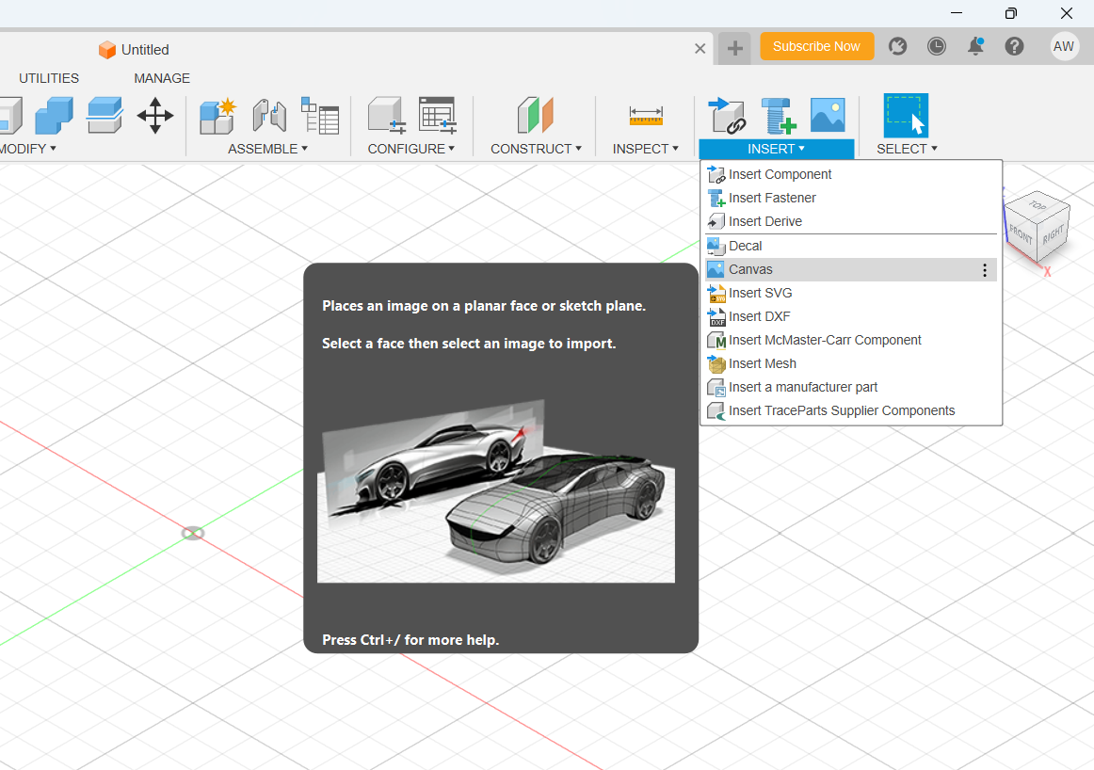1094x770 pixels.
Task: Open the Measure tool
Action: (x=645, y=116)
